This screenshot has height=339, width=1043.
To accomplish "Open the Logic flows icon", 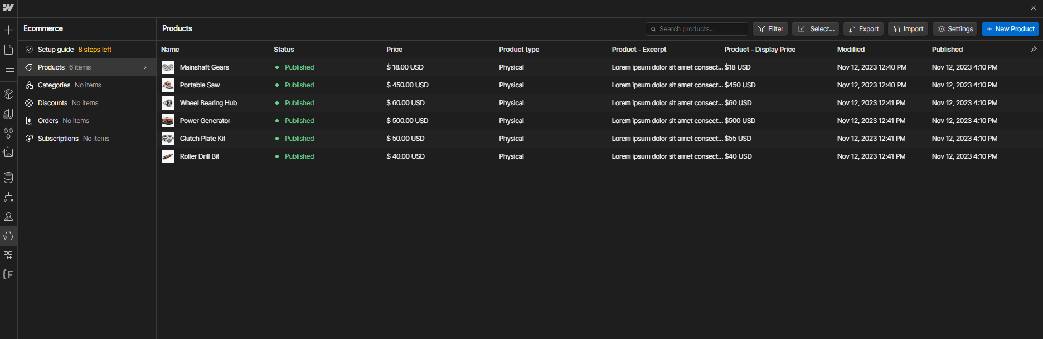I will (x=8, y=197).
